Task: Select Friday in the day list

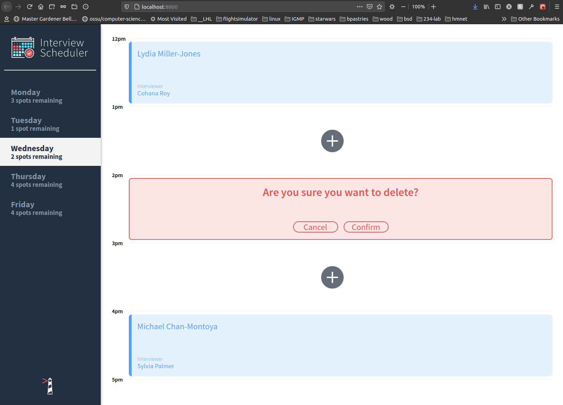Action: tap(50, 208)
